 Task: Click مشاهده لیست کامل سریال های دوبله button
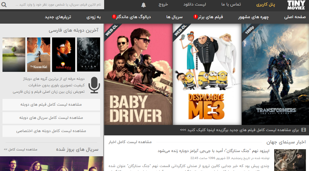click(x=51, y=118)
